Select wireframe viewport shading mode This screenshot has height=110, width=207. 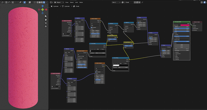pyautogui.click(x=38, y=2)
